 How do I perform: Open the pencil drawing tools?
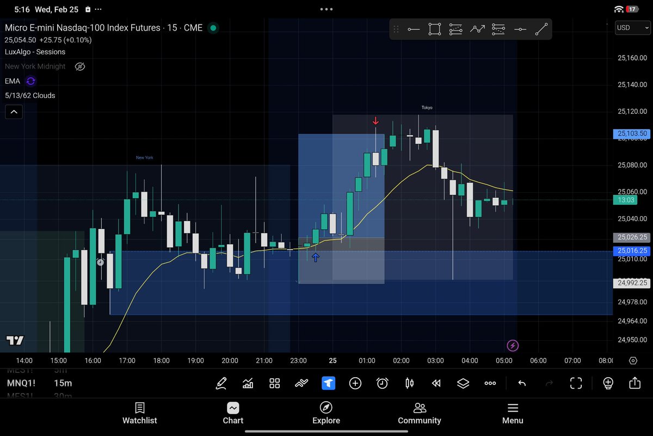click(221, 383)
